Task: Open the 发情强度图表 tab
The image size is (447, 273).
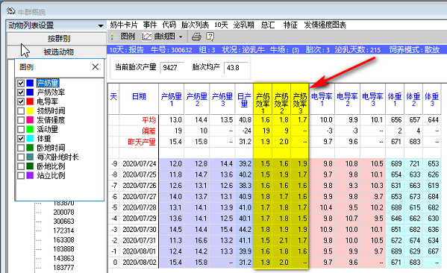Action: (325, 25)
